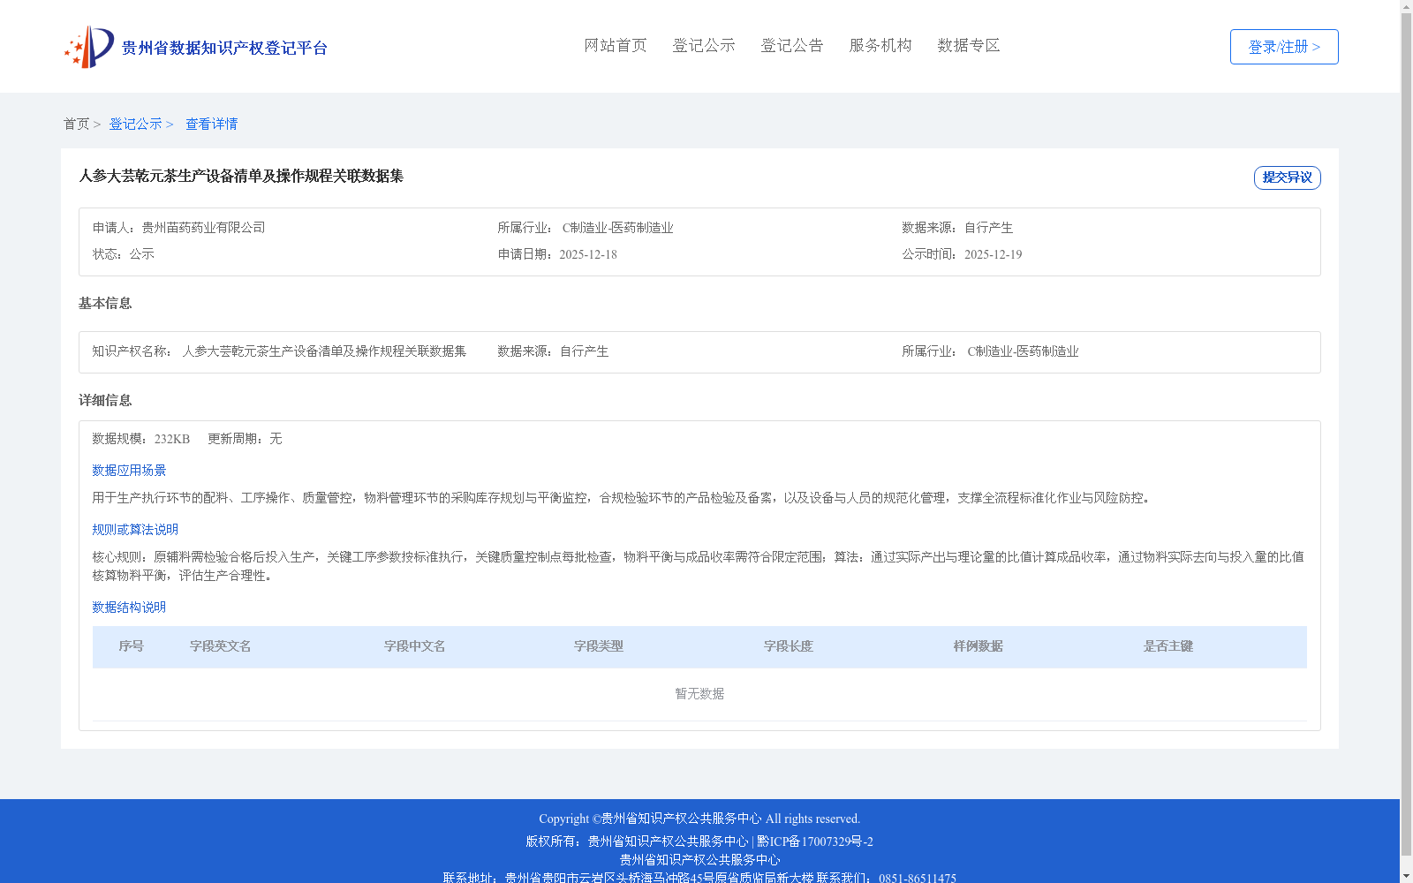The height and width of the screenshot is (883, 1413).
Task: Click the 字段中文名 column header
Action: coord(415,646)
